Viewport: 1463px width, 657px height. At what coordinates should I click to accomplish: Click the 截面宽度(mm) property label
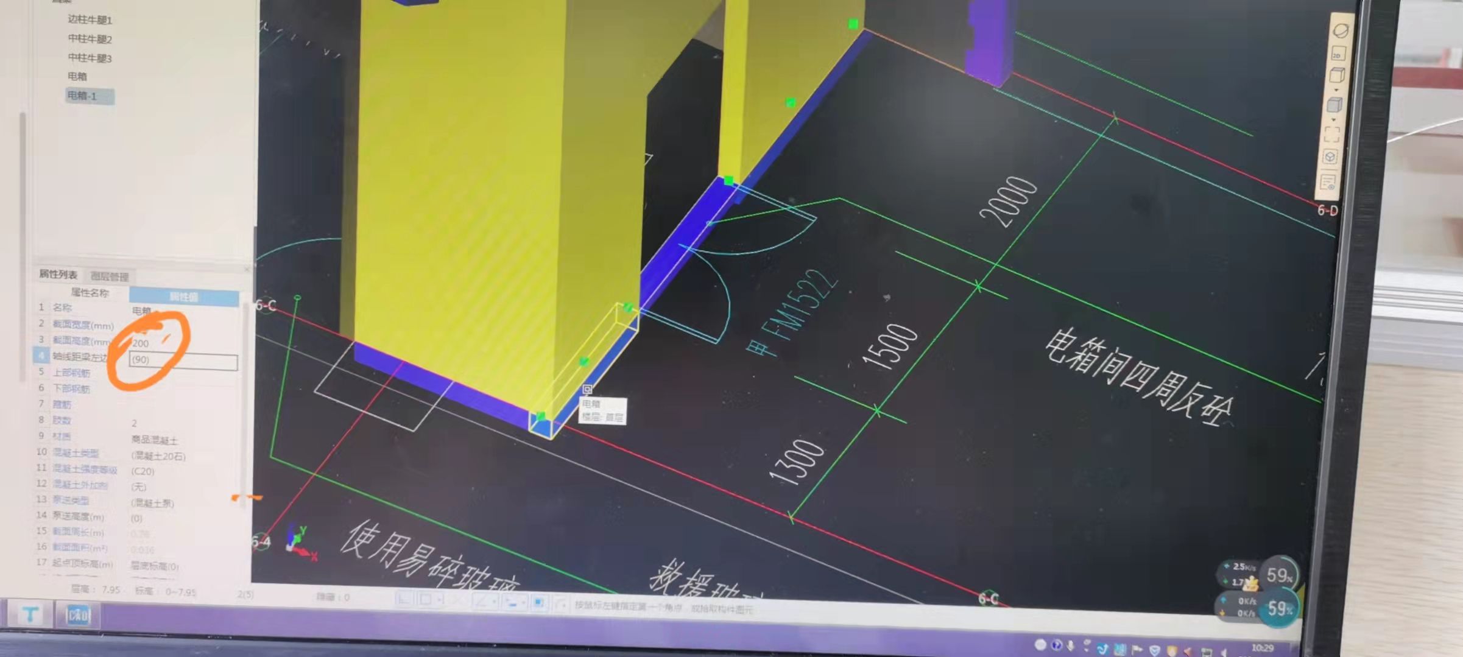tap(83, 325)
